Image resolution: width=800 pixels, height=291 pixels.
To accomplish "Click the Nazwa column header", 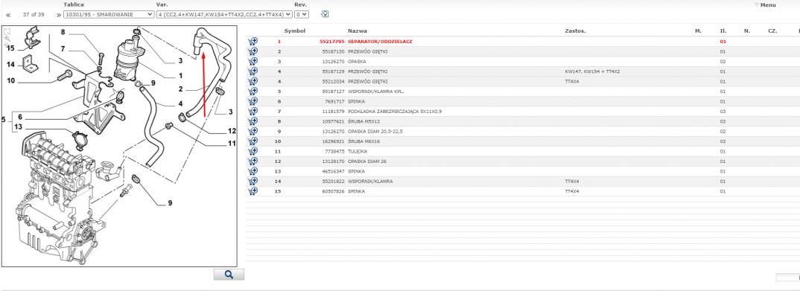I will [357, 31].
